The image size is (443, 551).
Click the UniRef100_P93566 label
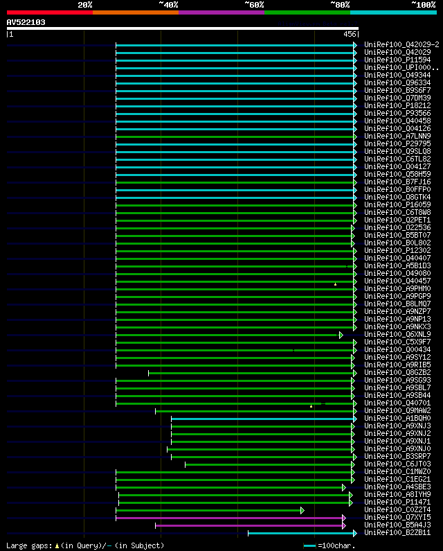(x=397, y=114)
